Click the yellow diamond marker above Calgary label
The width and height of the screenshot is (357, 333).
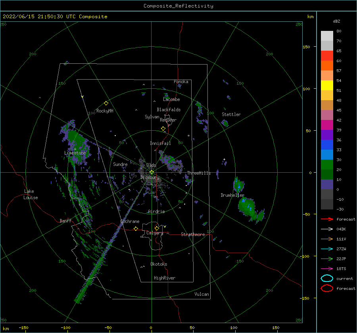point(157,228)
